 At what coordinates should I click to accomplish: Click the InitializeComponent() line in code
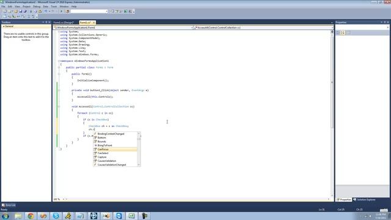93,80
